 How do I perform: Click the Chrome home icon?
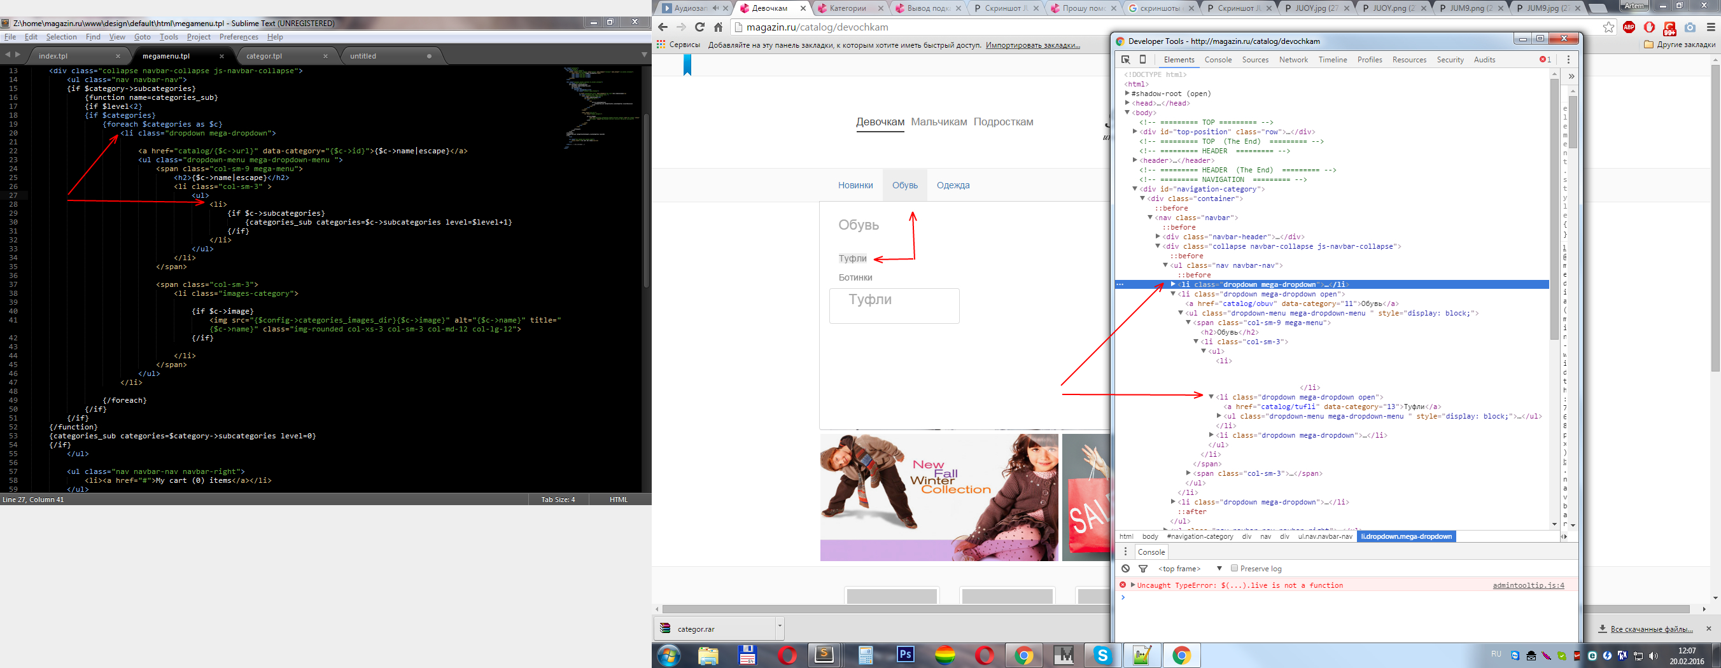718,27
